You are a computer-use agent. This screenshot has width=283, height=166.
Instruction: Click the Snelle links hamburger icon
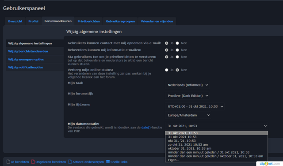(108, 162)
